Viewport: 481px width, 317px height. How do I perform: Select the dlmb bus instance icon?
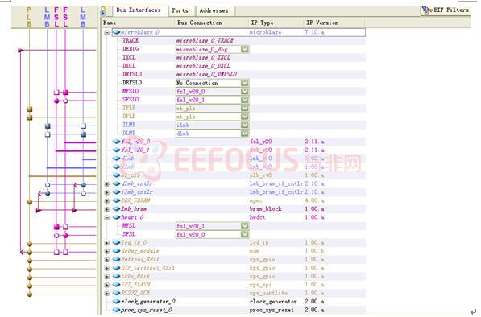point(116,158)
